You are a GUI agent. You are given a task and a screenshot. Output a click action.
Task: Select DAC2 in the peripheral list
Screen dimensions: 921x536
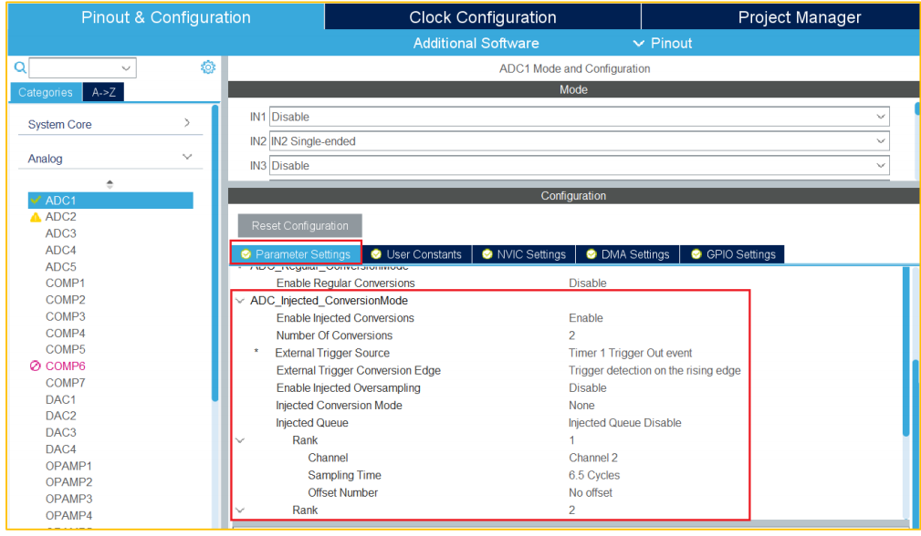(x=60, y=416)
